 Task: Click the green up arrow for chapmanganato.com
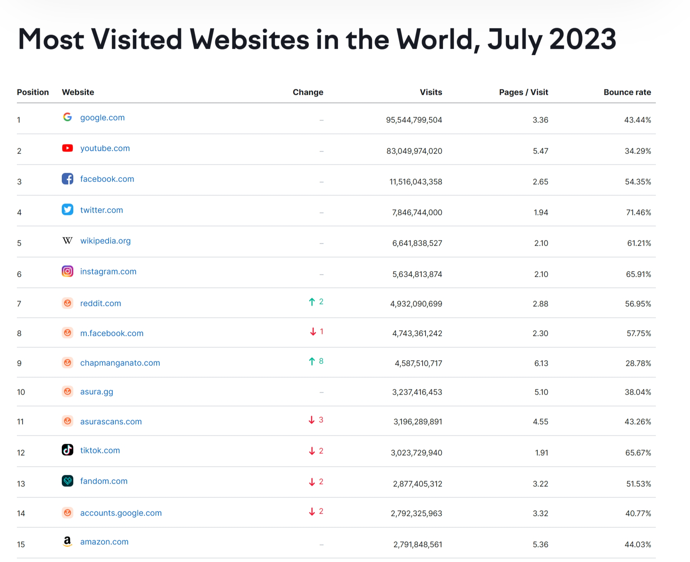[x=312, y=361]
